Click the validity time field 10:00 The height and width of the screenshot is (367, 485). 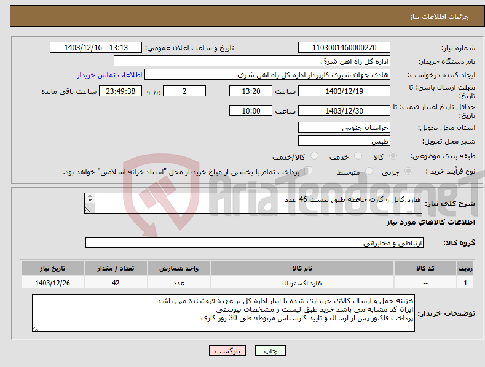251,110
